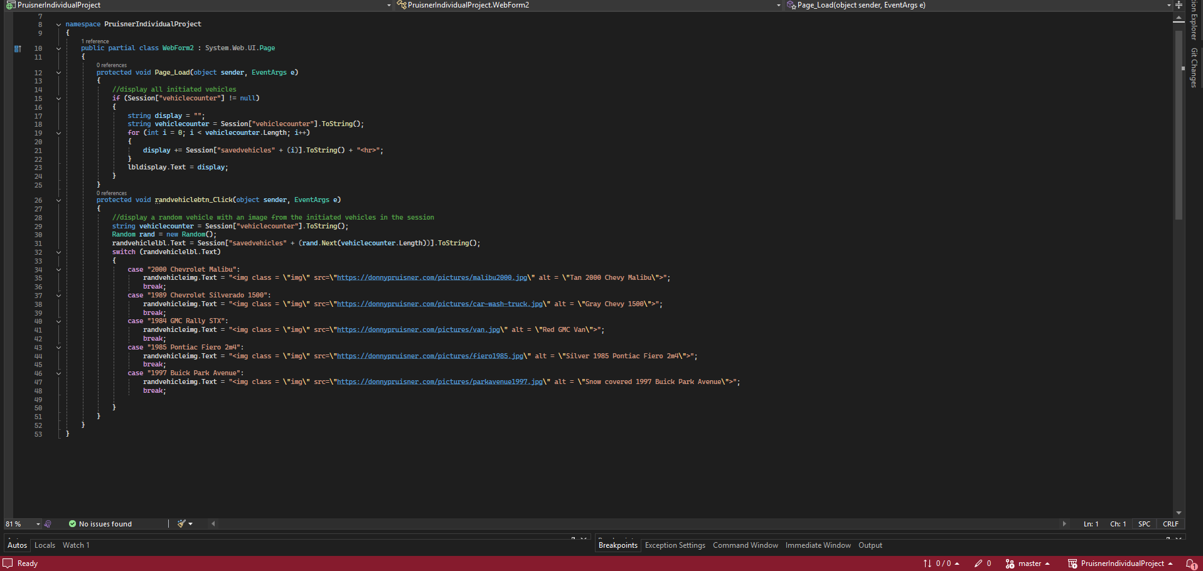Image resolution: width=1203 pixels, height=571 pixels.
Task: Collapse the Page_Load method block
Action: (x=58, y=73)
